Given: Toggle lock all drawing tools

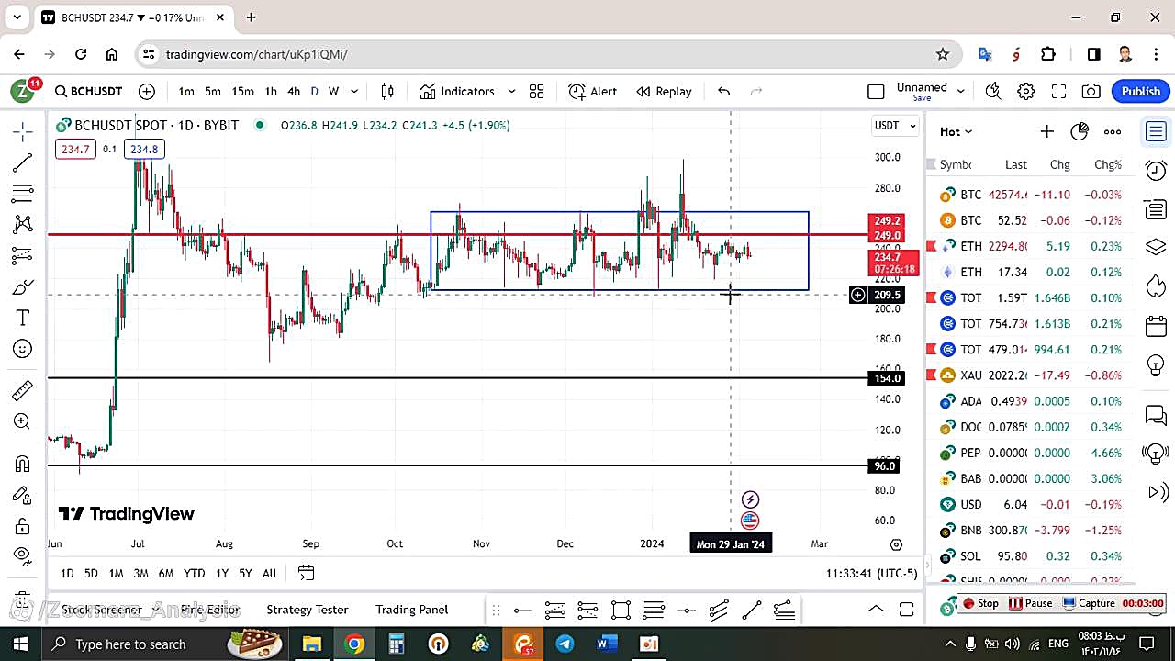Looking at the screenshot, I should pos(23,526).
